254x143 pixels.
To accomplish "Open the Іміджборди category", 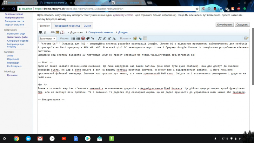I will (13, 63).
